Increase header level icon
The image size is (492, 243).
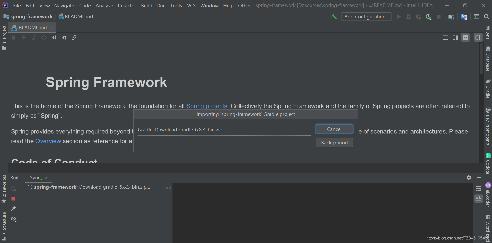[x=64, y=37]
